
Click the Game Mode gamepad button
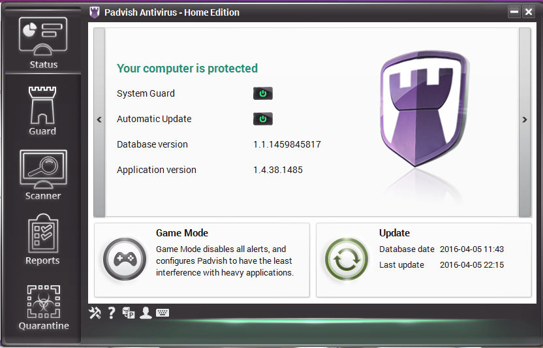pyautogui.click(x=125, y=259)
